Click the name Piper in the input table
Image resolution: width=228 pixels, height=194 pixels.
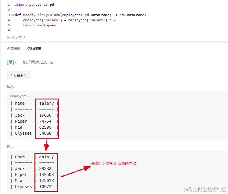[x=21, y=121]
